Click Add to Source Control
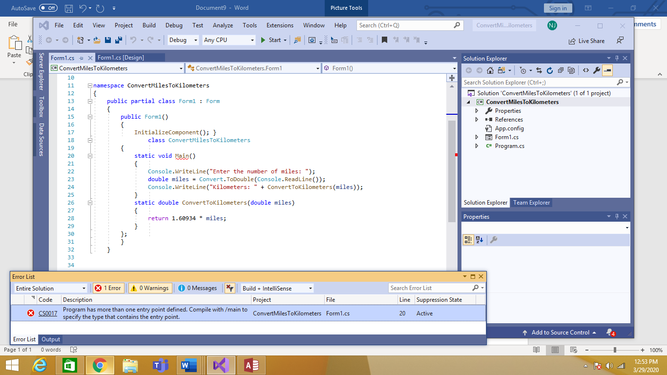The image size is (667, 375). pyautogui.click(x=560, y=333)
